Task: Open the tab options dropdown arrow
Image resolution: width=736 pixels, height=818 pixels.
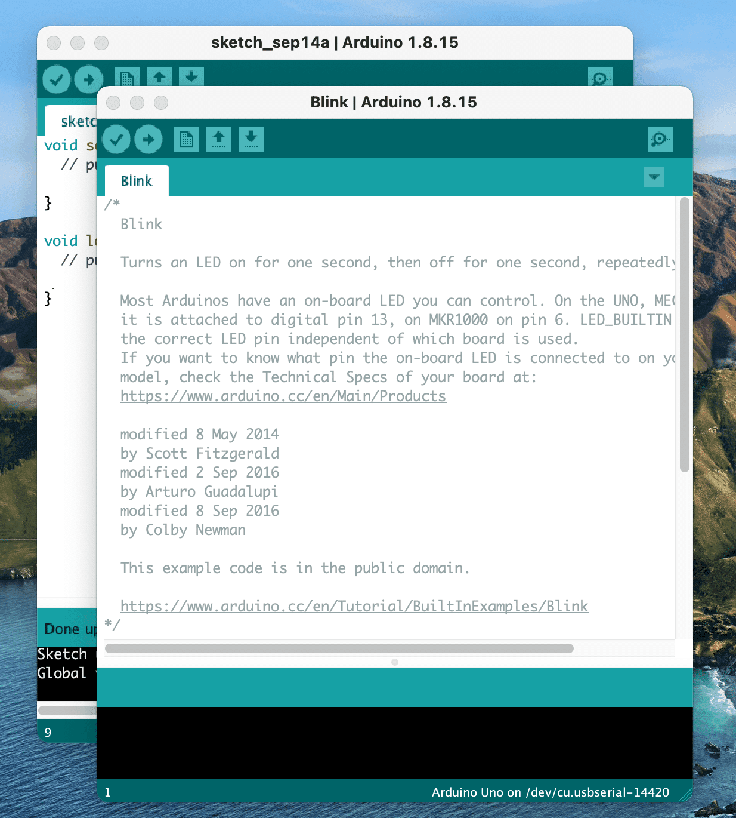Action: click(x=654, y=177)
